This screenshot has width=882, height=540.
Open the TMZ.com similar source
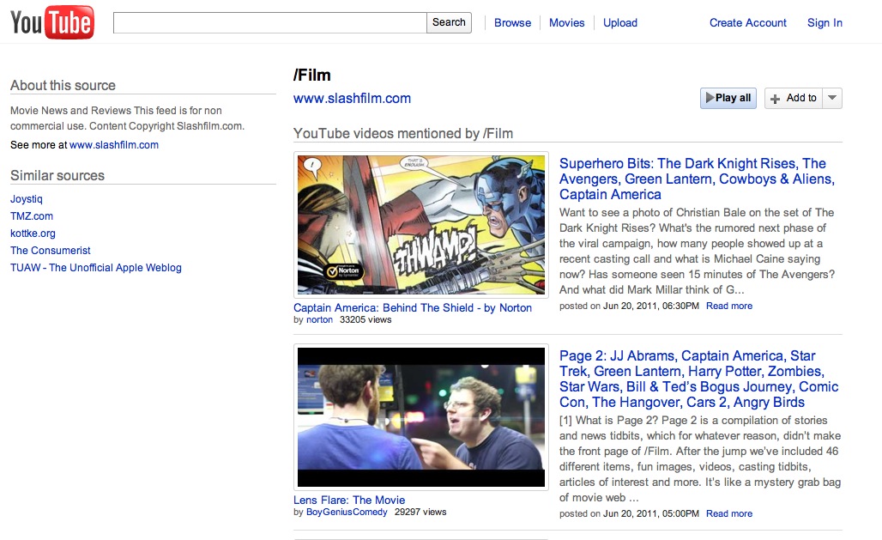point(32,216)
